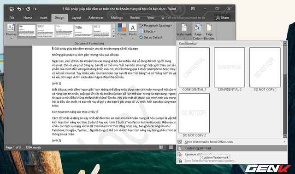Apply the fourth style set with large Title
The width and height of the screenshot is (295, 174).
83,31
